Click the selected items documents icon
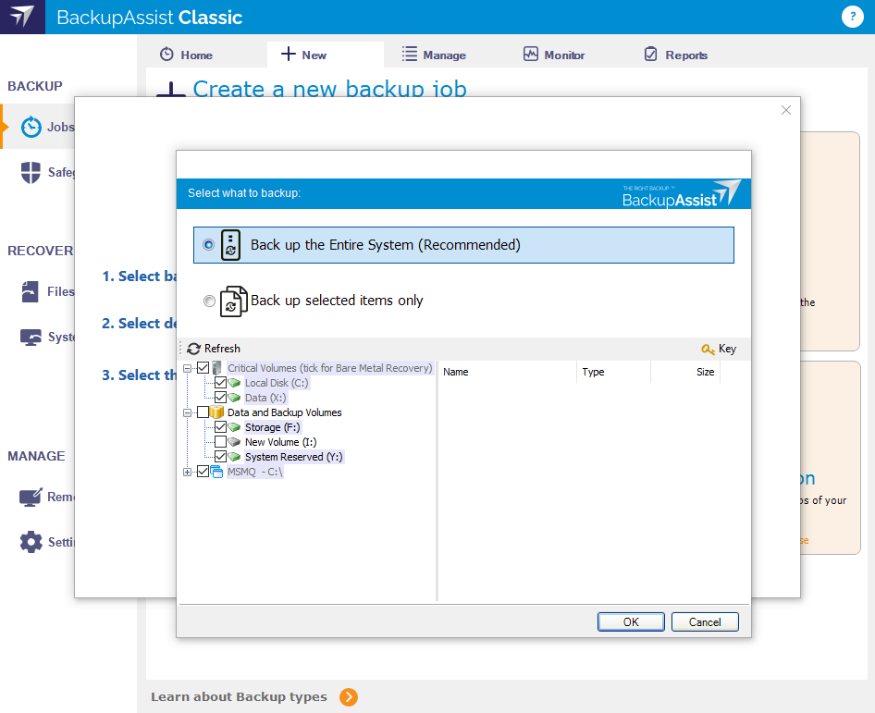Screen dimensions: 875x713 pos(233,301)
